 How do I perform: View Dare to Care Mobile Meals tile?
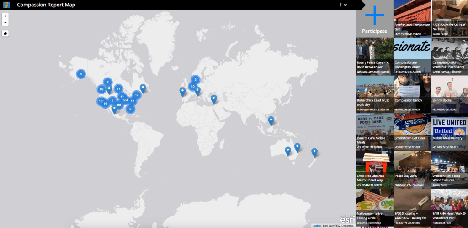pyautogui.click(x=374, y=132)
